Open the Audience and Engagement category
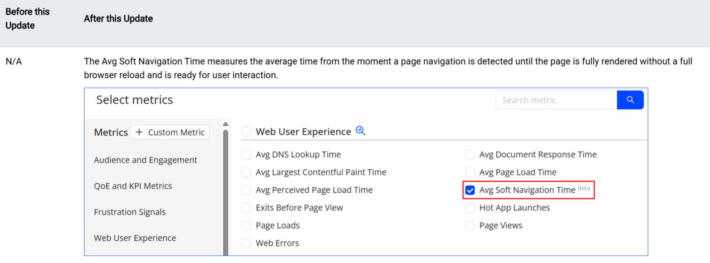 [x=146, y=160]
